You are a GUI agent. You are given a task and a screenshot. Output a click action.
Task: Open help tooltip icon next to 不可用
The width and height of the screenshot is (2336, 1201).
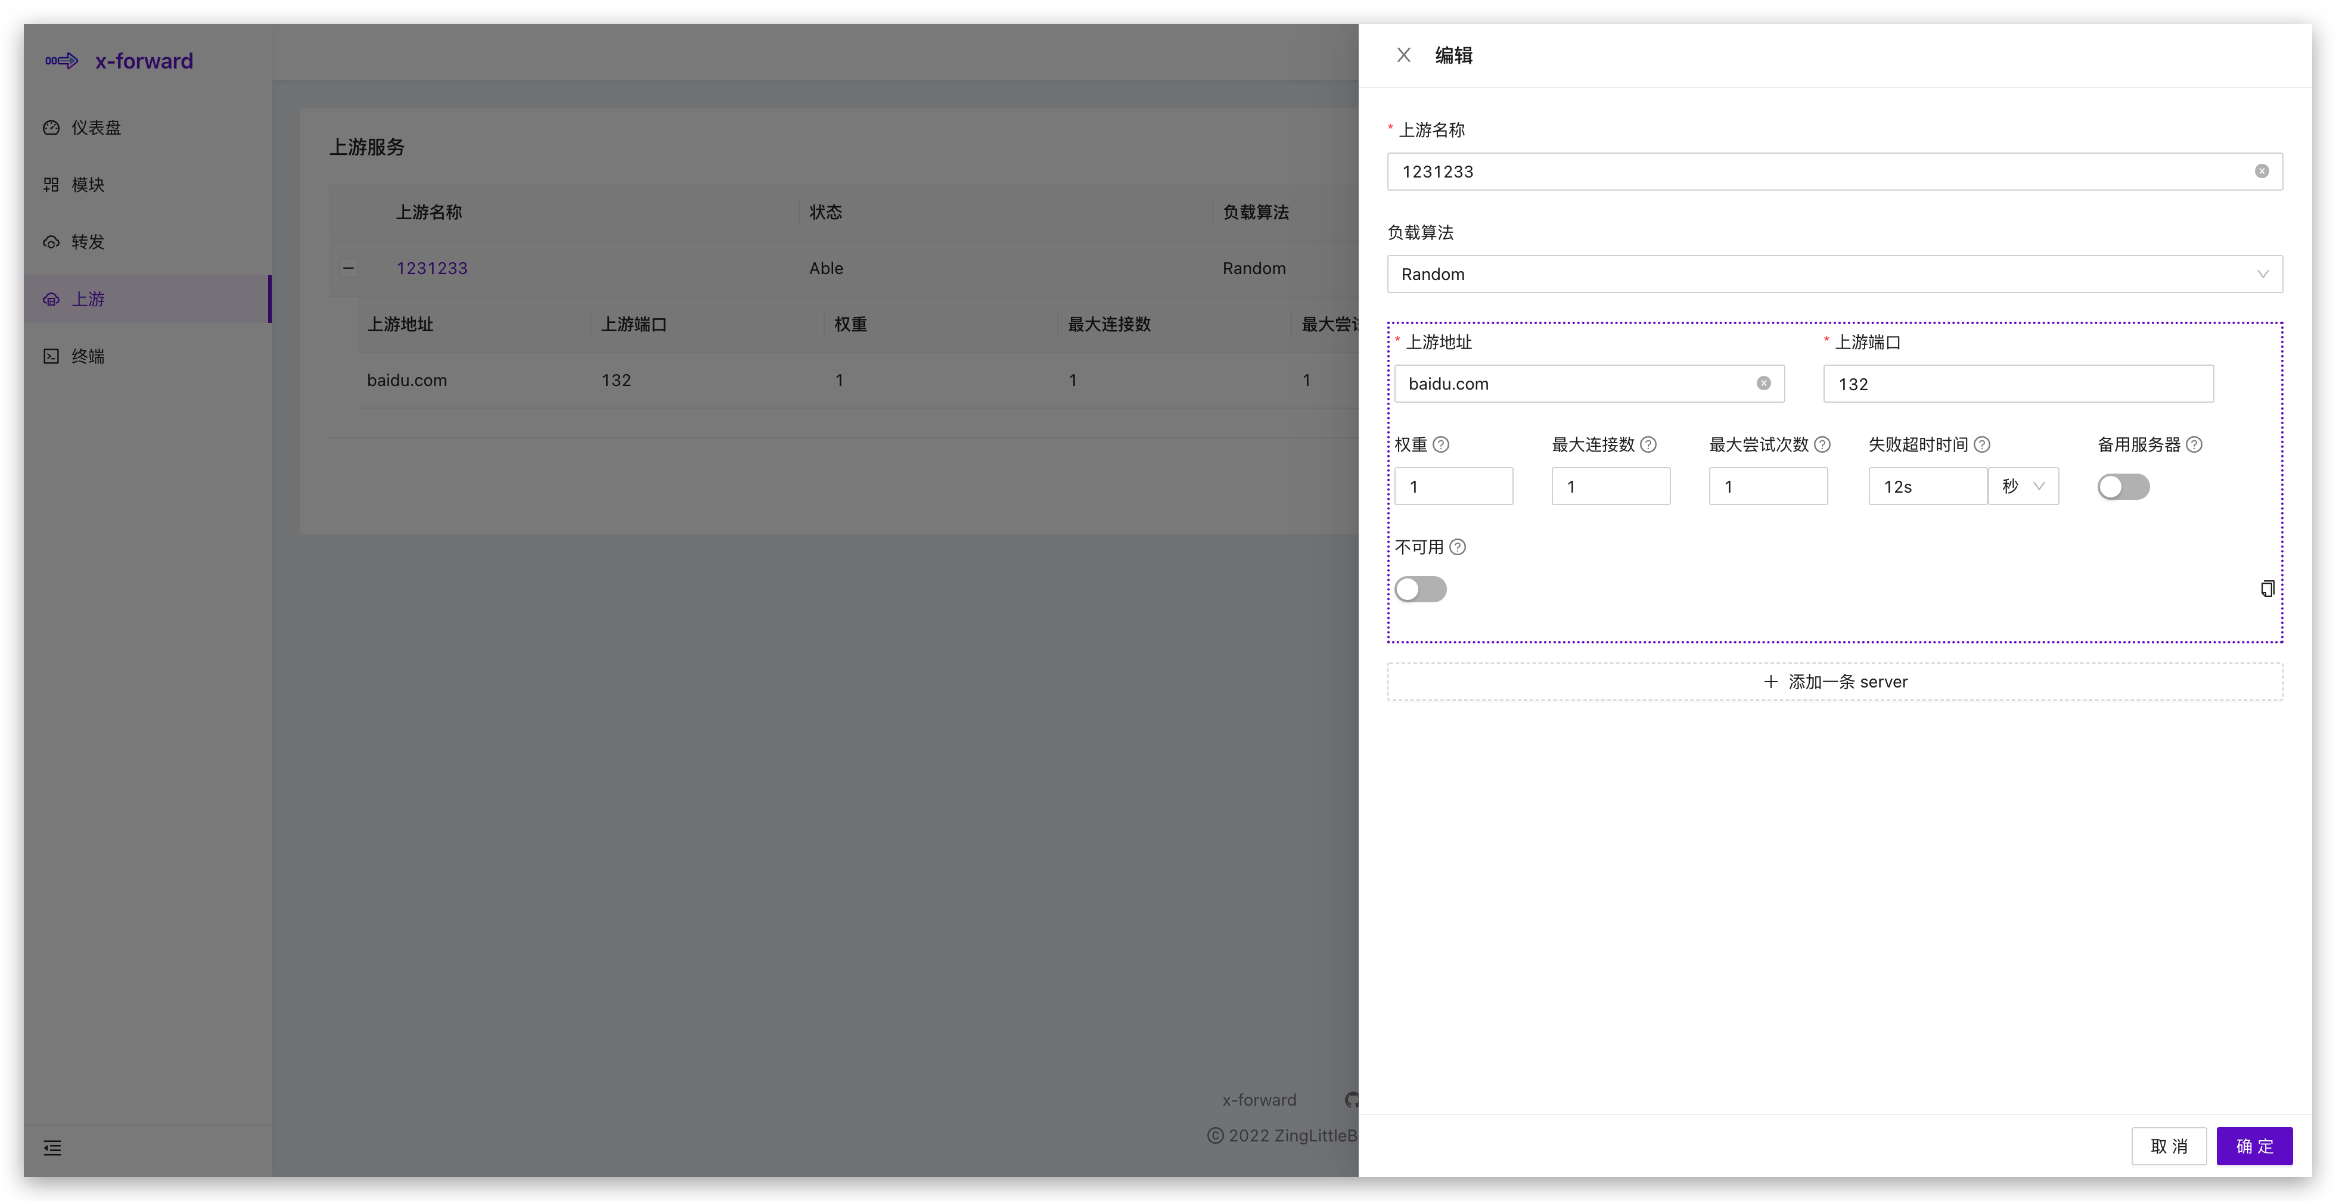coord(1457,546)
